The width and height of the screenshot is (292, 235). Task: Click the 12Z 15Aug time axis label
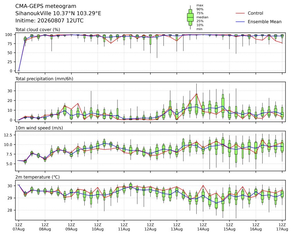[x=229, y=227]
